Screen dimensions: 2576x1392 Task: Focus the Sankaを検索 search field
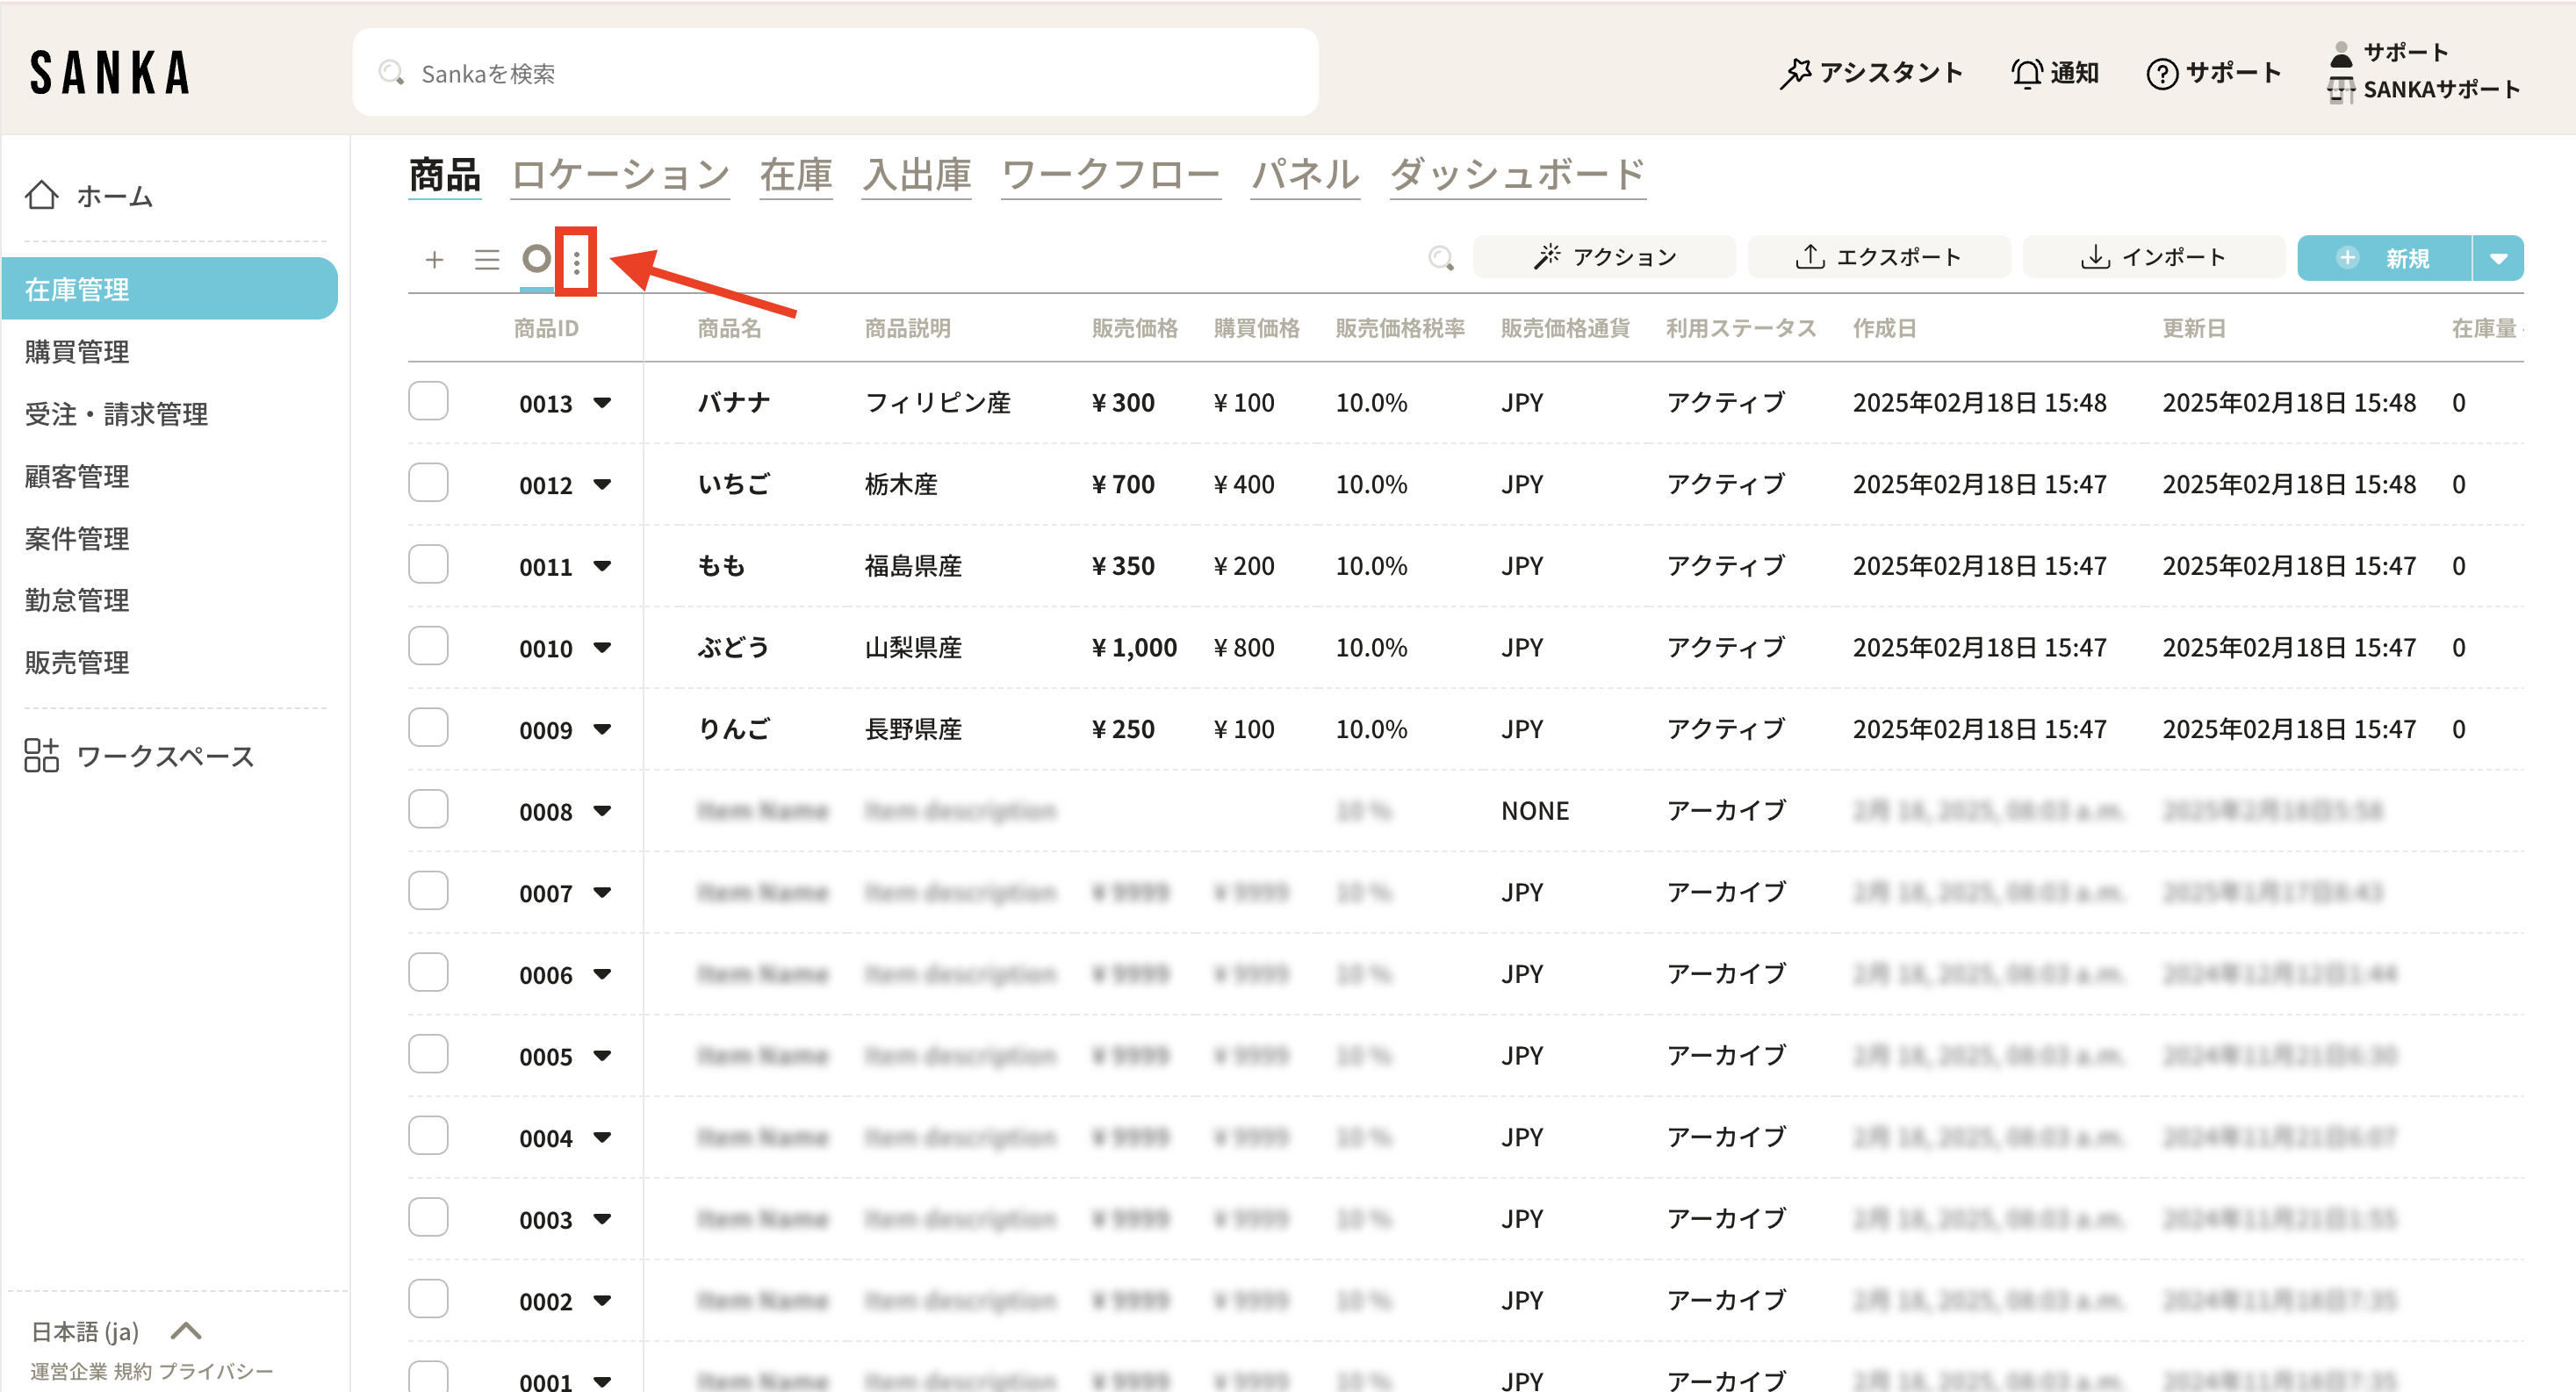(835, 73)
